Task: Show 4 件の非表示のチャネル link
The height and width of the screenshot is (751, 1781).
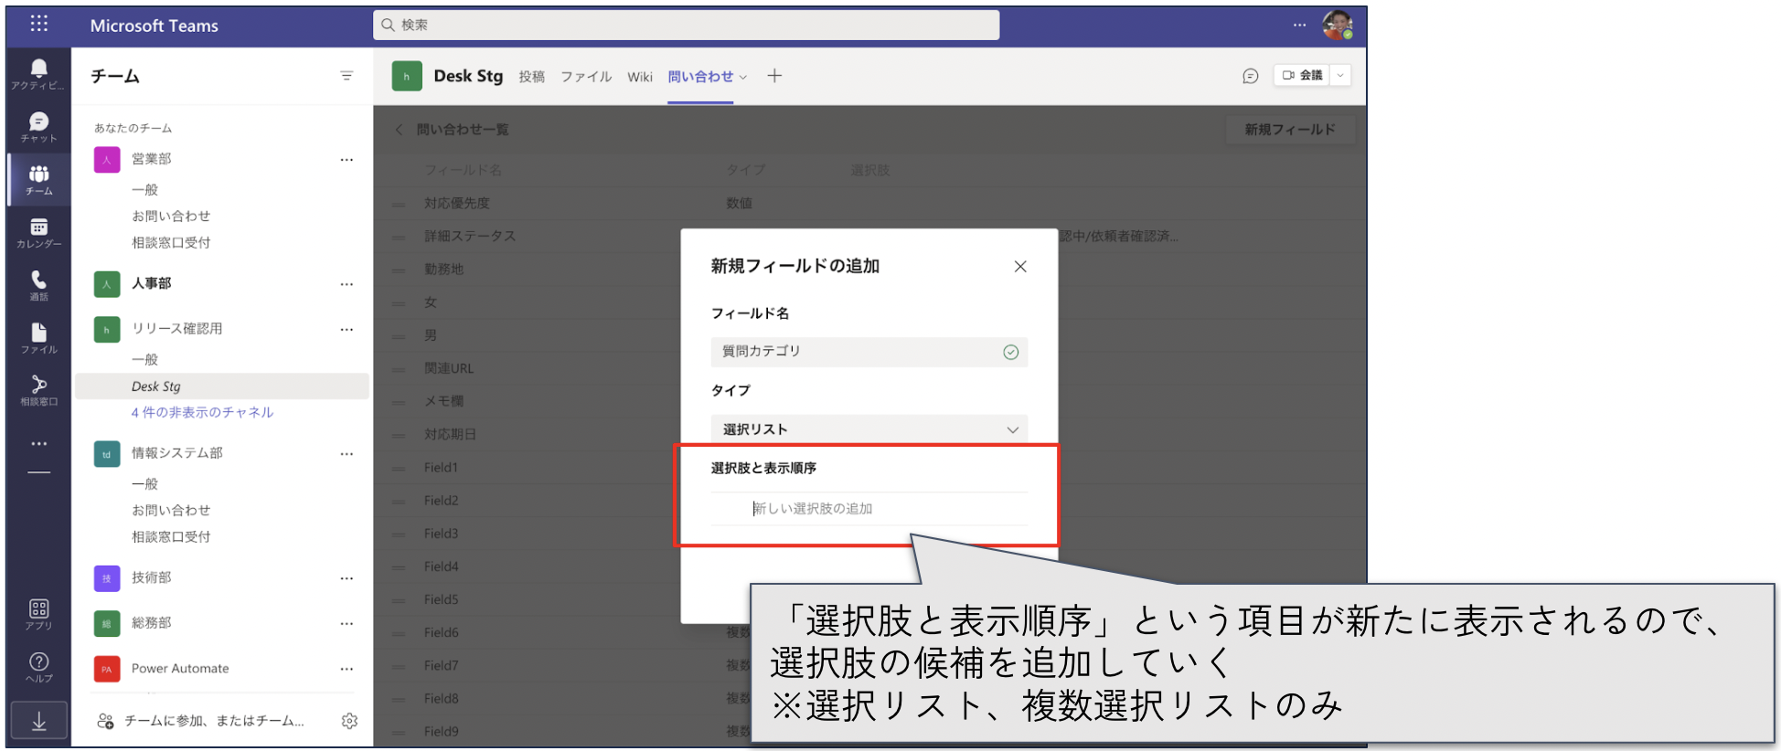Action: [x=202, y=412]
